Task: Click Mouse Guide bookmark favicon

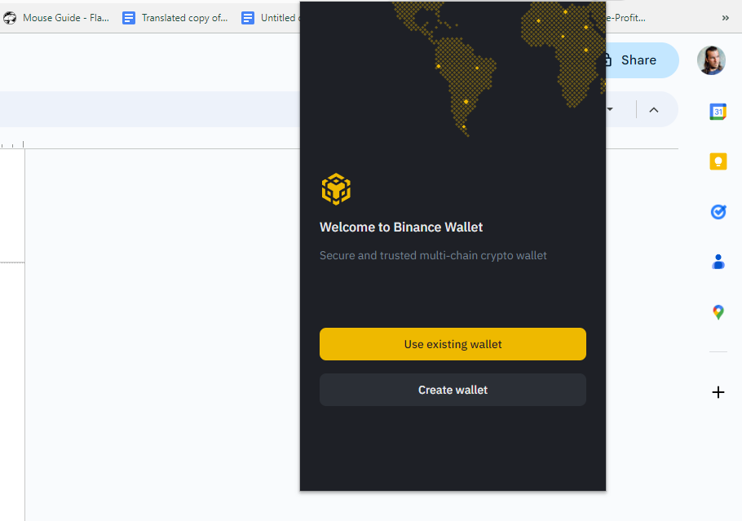Action: 10,18
